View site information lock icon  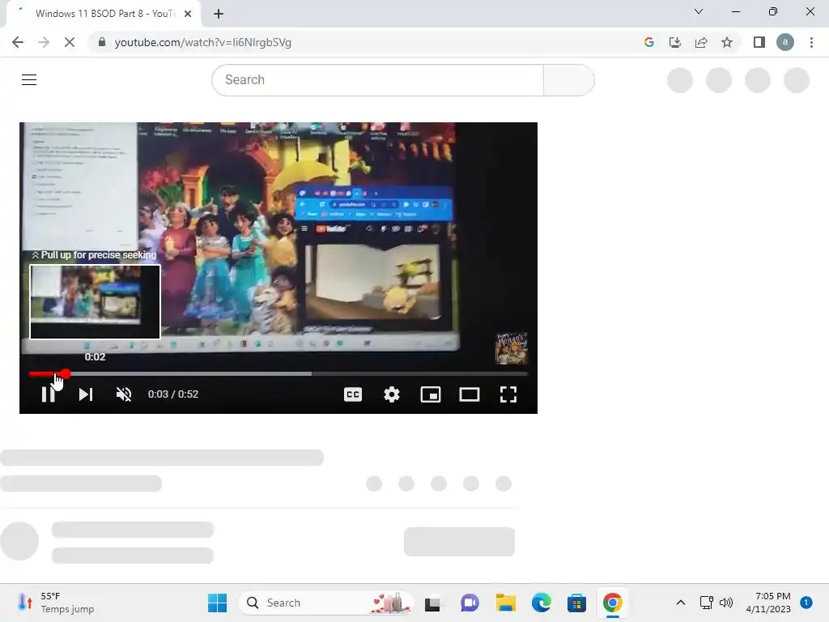pyautogui.click(x=102, y=42)
